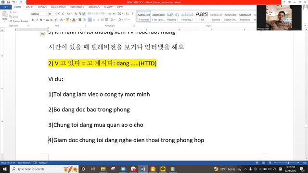Click the Undo arrow in Quick Access Toolbar

point(14,2)
